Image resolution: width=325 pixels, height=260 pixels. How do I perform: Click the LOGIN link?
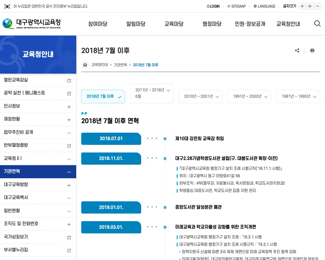click(x=213, y=6)
